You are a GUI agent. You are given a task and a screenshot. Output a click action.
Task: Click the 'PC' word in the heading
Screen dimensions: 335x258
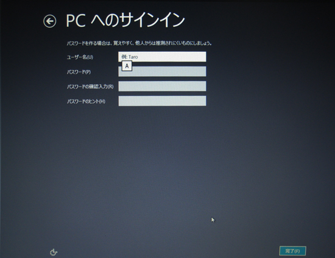(x=76, y=21)
